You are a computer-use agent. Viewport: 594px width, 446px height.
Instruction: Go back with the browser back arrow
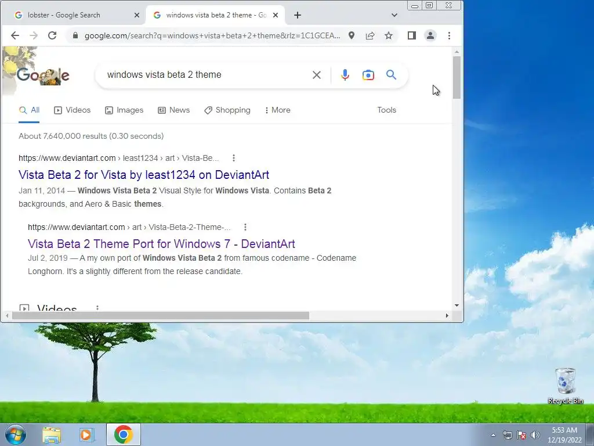15,35
